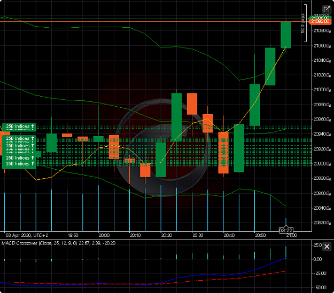
Task: Click the -25.00 MACD axis label
Action: [x=319, y=273]
